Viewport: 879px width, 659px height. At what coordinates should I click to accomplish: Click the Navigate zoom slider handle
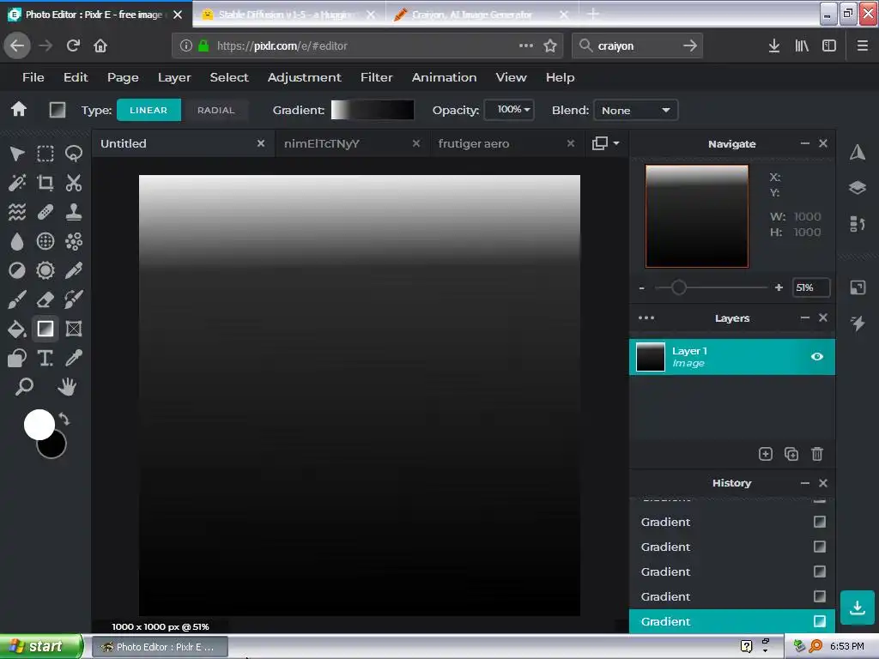(679, 287)
